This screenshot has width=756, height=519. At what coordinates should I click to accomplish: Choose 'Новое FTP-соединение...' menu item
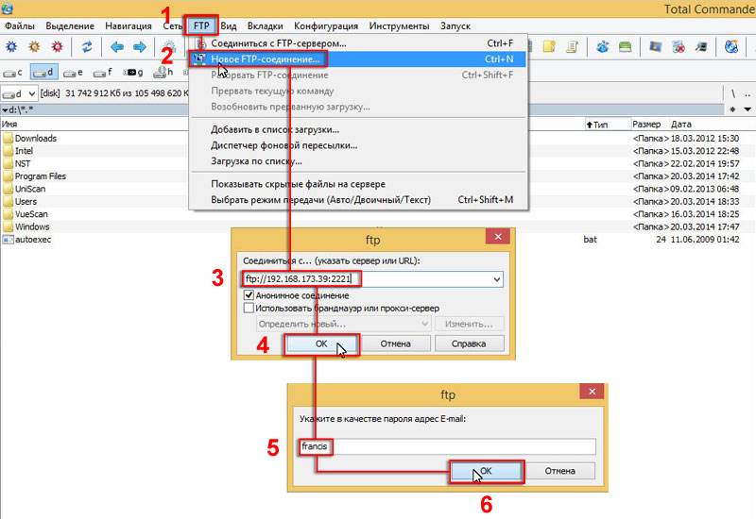(x=358, y=59)
